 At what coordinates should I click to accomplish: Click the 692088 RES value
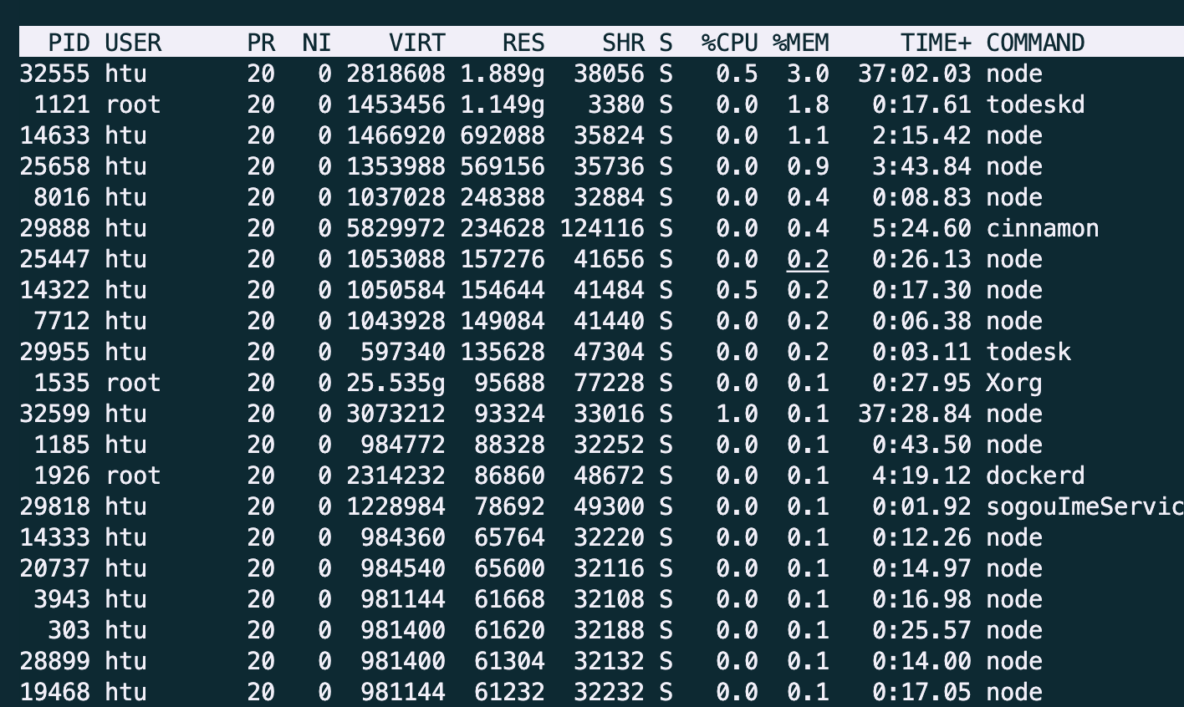pos(503,135)
